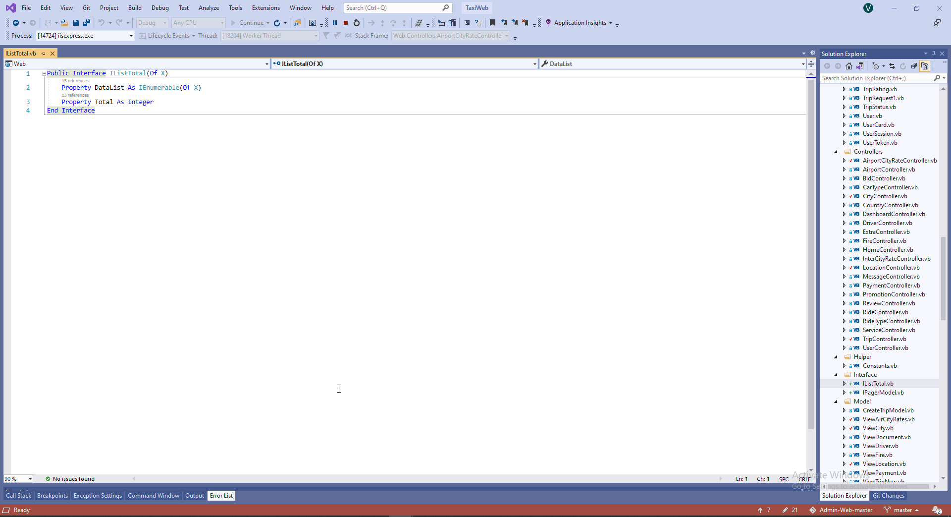Image resolution: width=951 pixels, height=517 pixels.
Task: Go to Solution Explorer Home view
Action: [849, 66]
